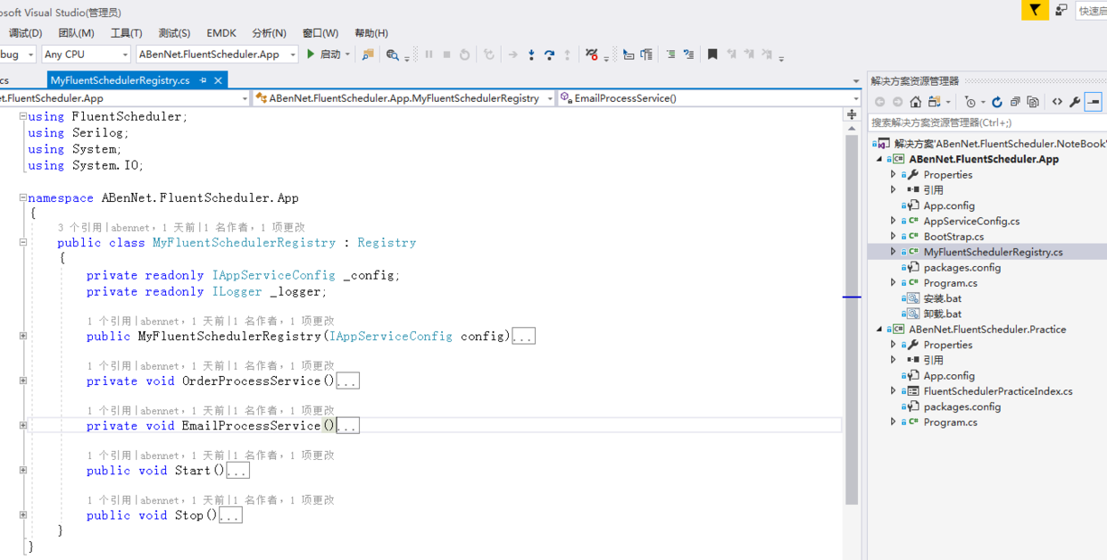Toggle a bookmark with the bookmark icon
The image size is (1107, 560).
click(712, 54)
